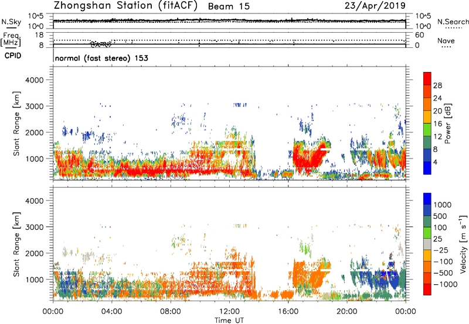The image size is (469, 324).
Task: Select the 28 label on Power colorbar
Action: click(437, 85)
